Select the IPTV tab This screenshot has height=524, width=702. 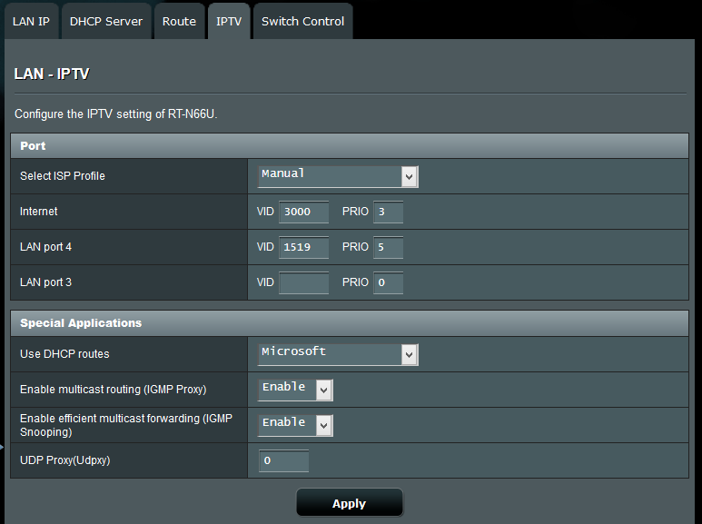point(229,21)
